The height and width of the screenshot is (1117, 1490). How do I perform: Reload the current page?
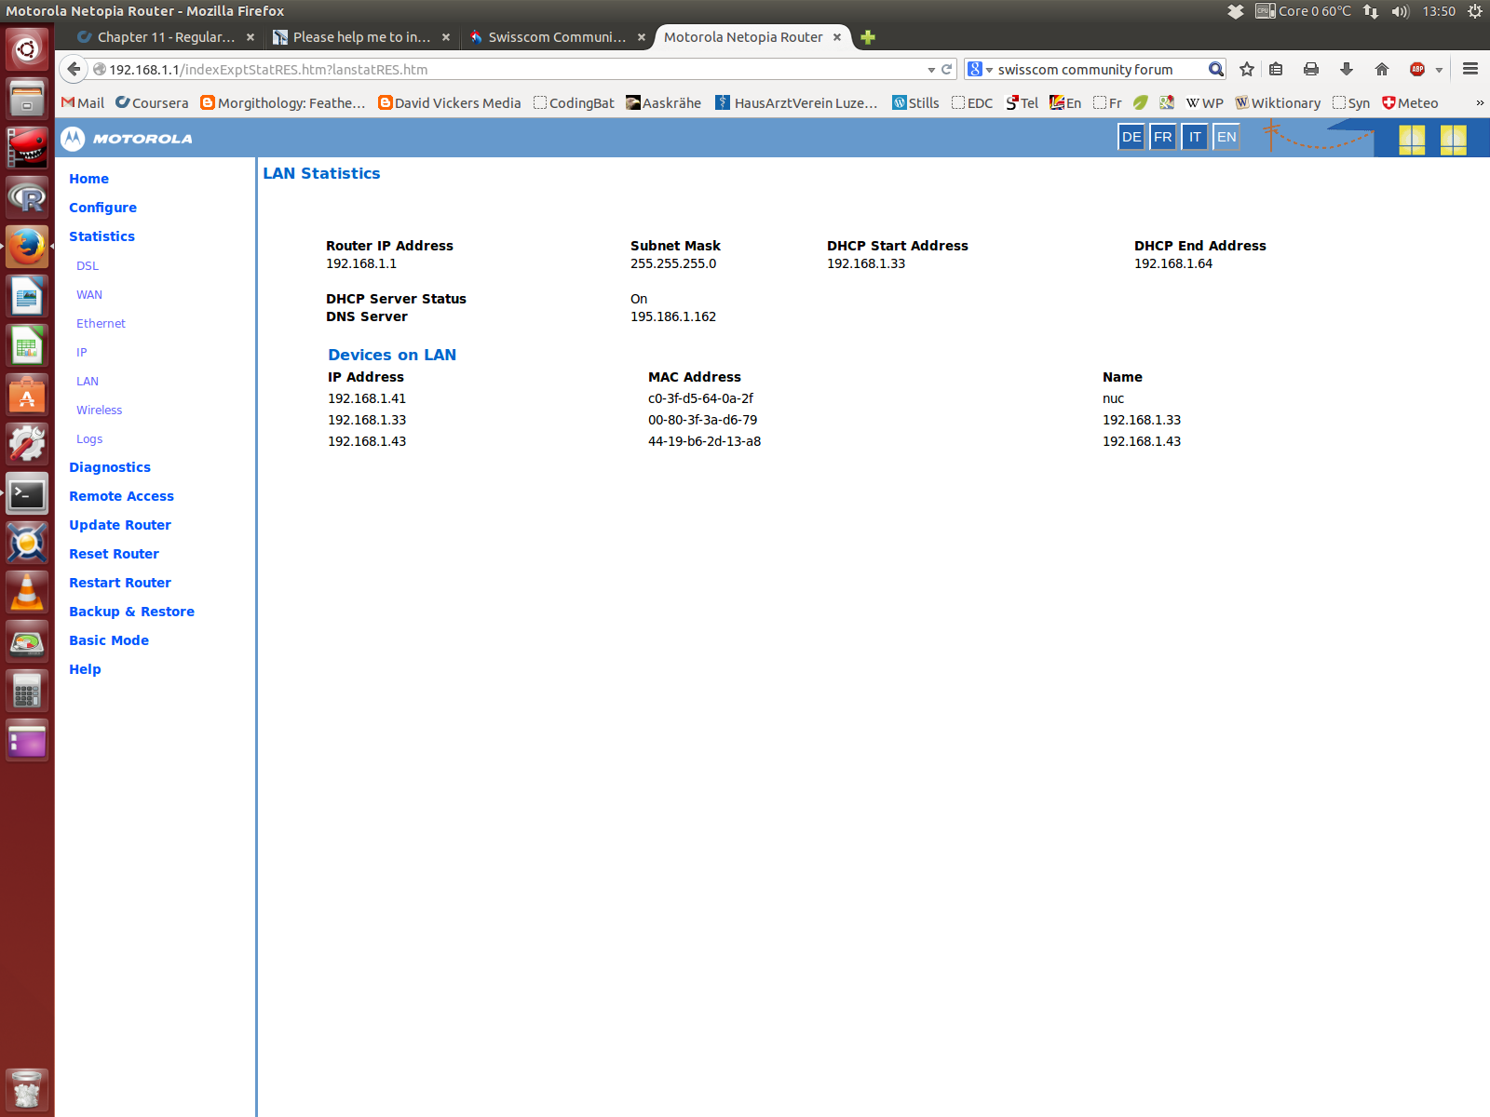coord(946,69)
